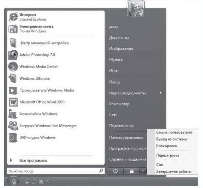
Task: Open the Игры folder
Action: [114, 71]
